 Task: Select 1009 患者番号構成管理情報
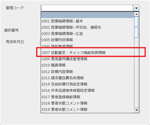(87, 59)
